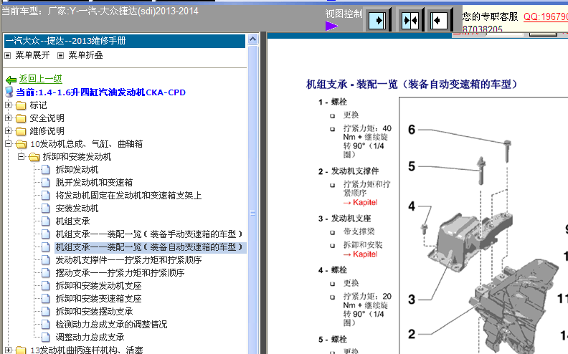
Task: Click the 机组支承 - 装配一览 page title
Action: click(x=412, y=85)
